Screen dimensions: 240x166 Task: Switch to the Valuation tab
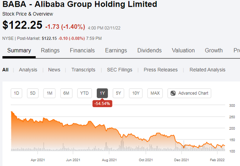point(183,51)
